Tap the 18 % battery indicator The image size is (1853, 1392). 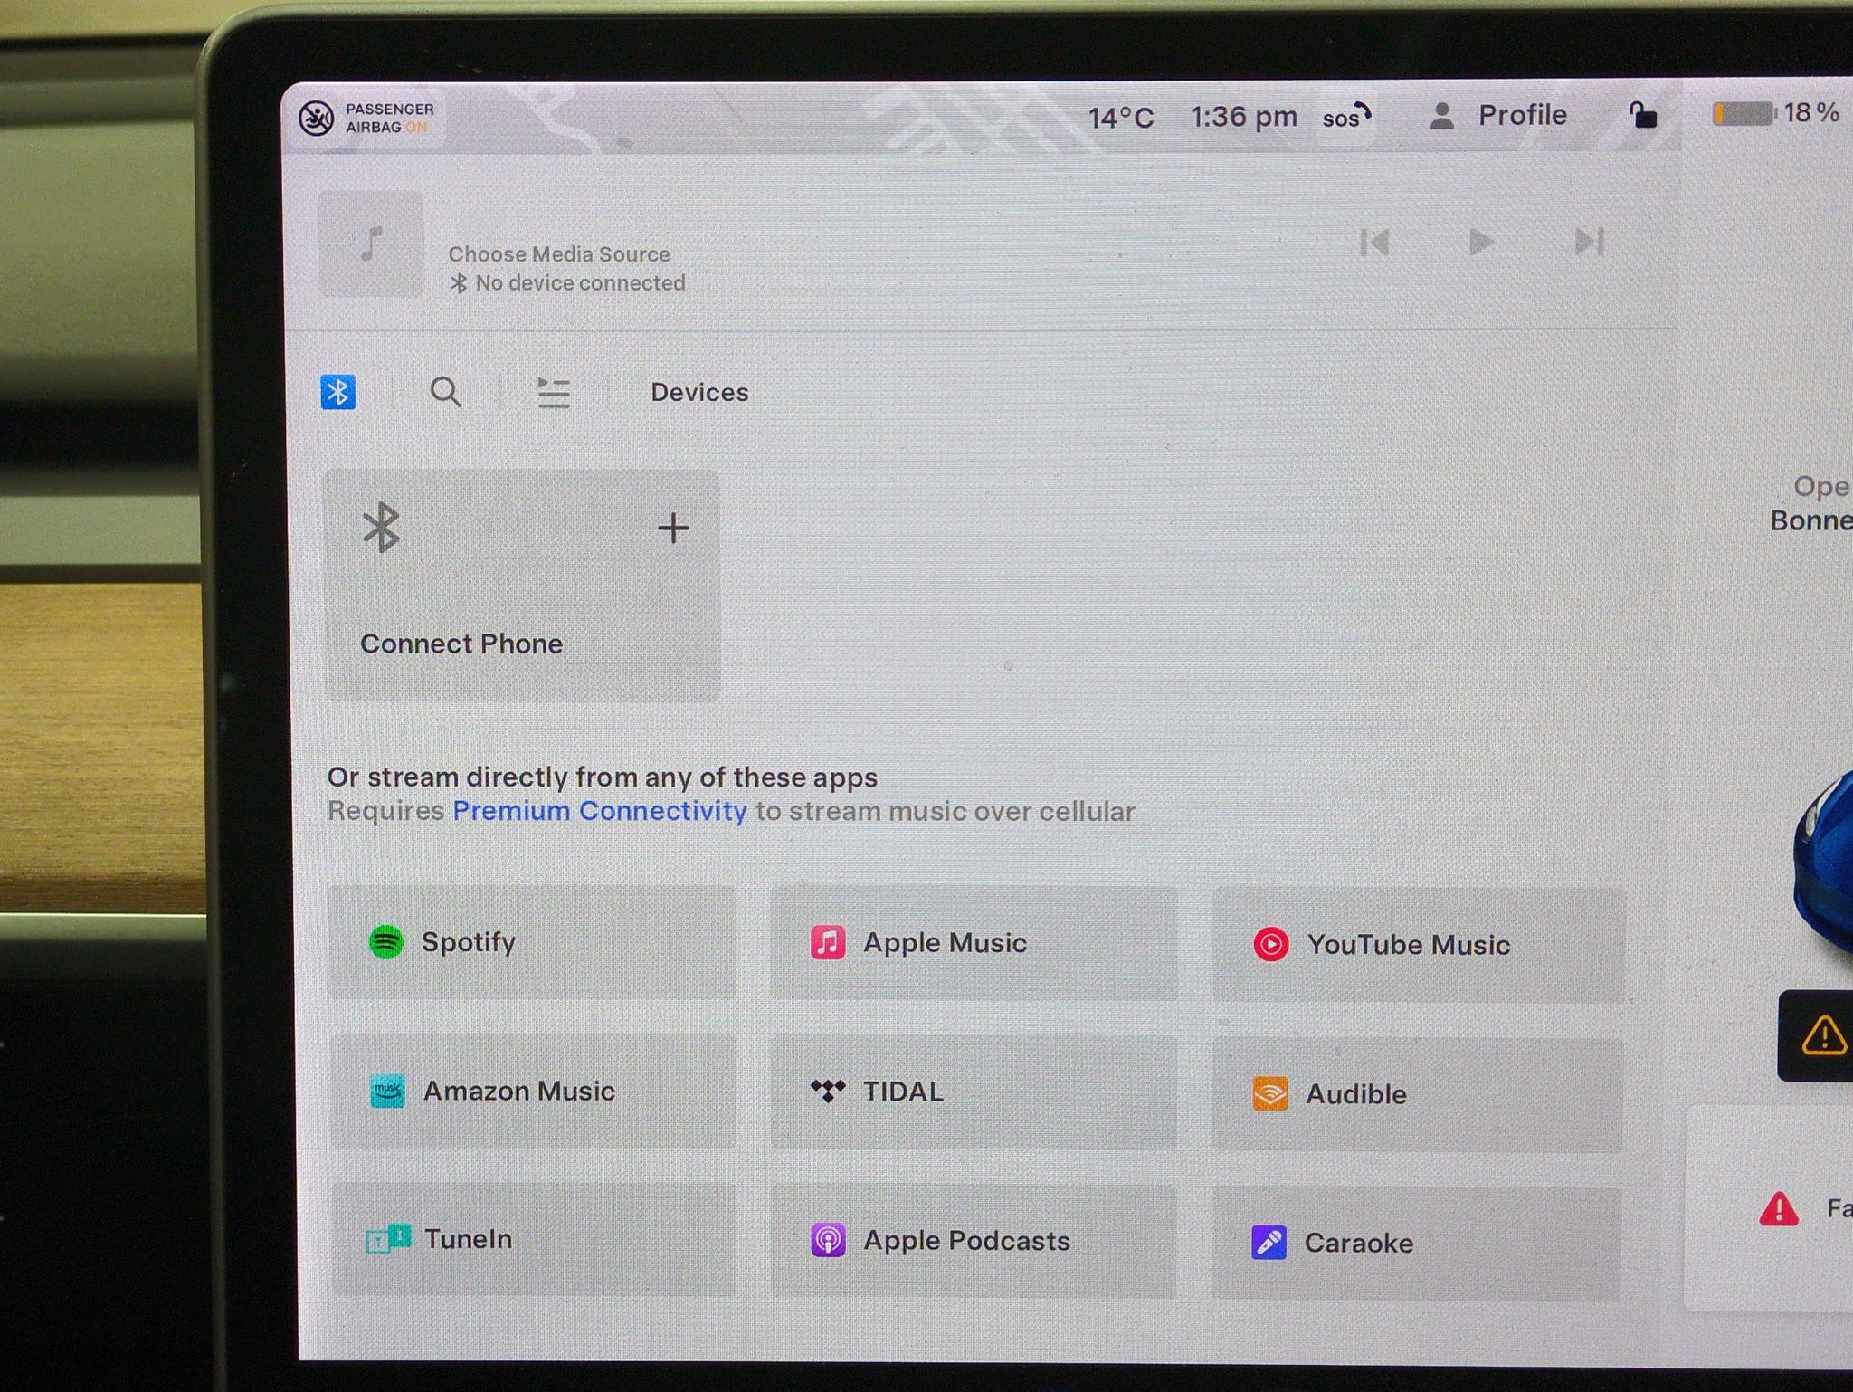1776,113
